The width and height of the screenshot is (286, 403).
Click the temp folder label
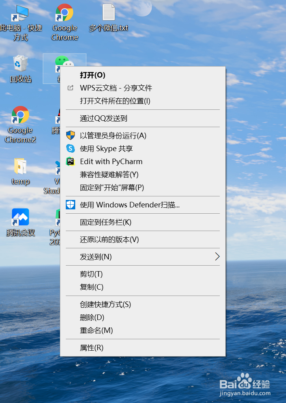point(20,181)
